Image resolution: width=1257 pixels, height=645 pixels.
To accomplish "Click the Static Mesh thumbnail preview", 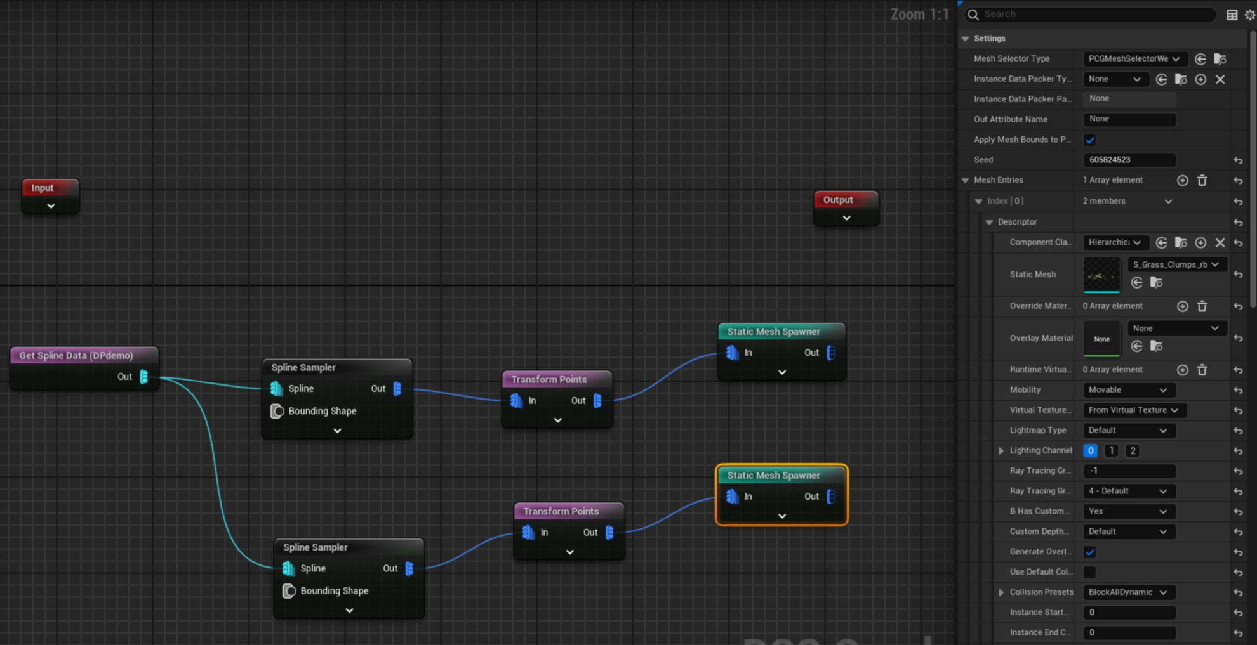I will pyautogui.click(x=1101, y=275).
